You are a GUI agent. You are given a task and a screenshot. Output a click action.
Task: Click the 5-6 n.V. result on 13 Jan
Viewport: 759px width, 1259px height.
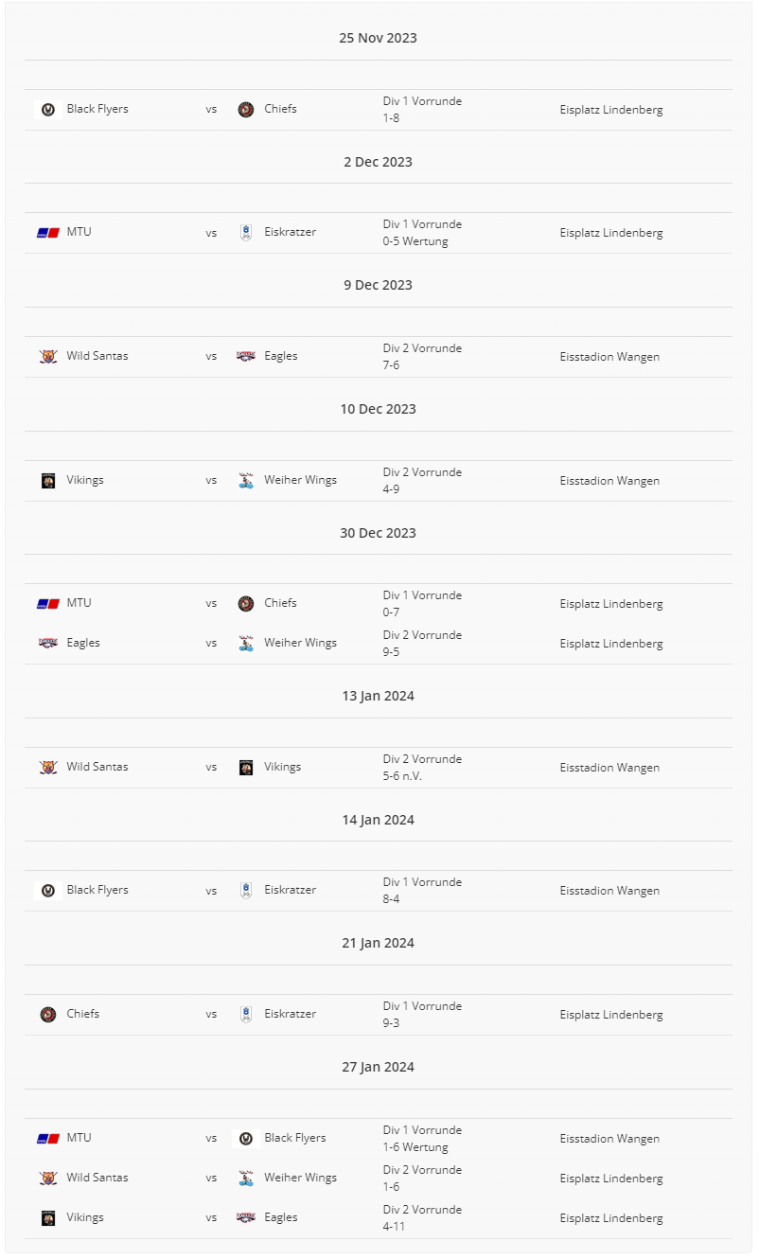[402, 776]
